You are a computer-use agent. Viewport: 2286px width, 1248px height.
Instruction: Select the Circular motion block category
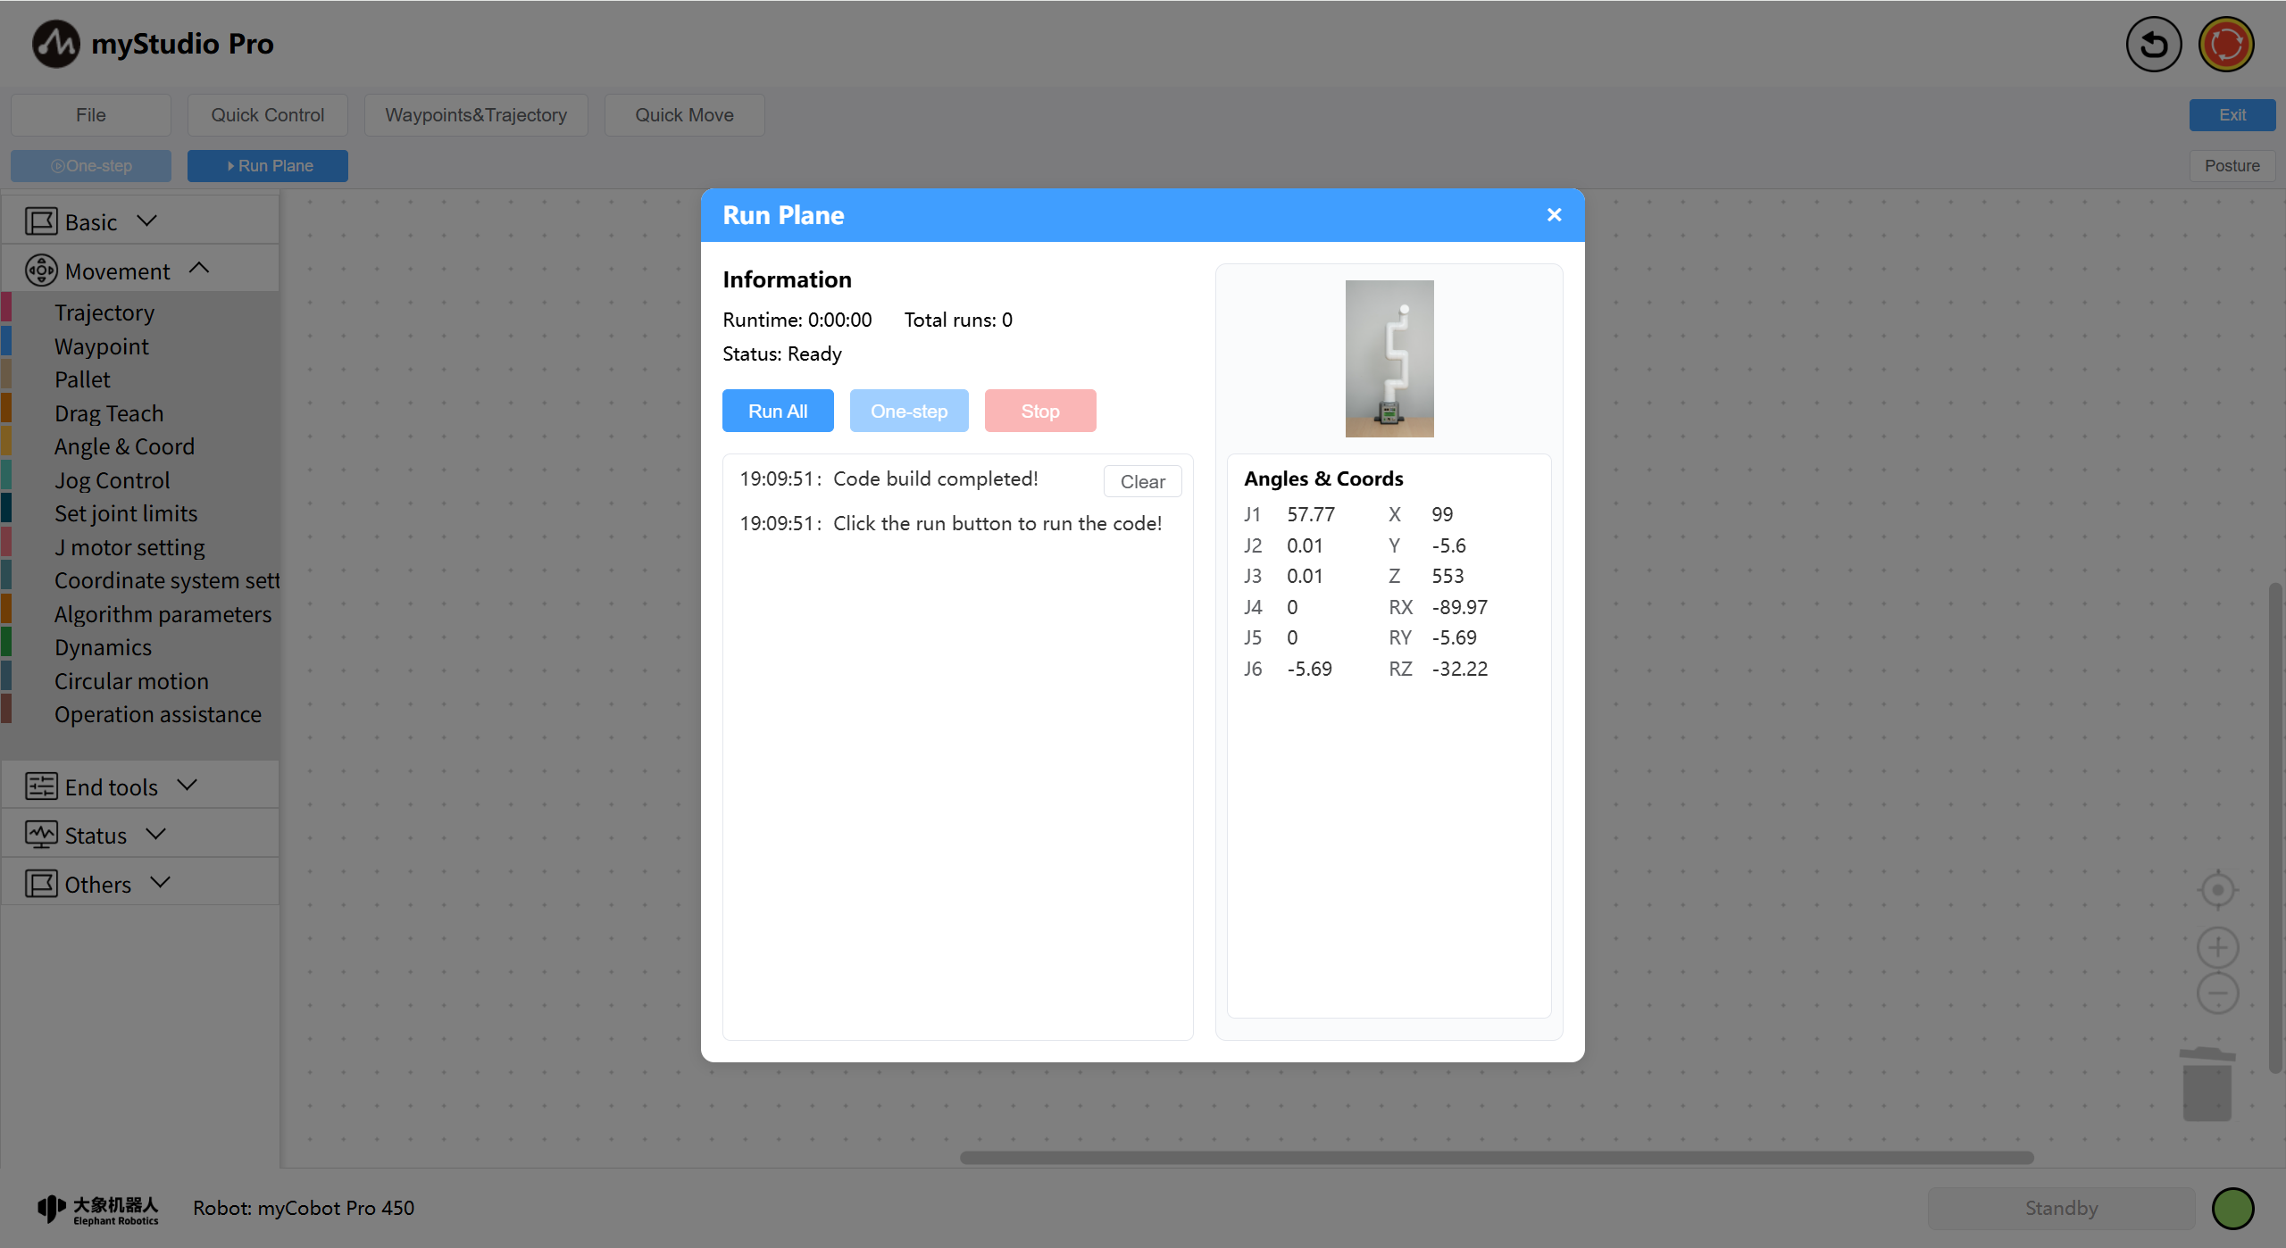tap(131, 681)
